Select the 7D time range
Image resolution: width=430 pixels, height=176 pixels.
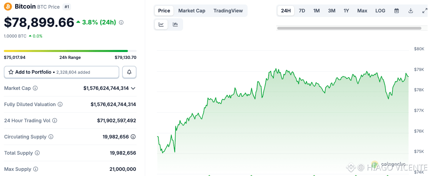pyautogui.click(x=302, y=11)
